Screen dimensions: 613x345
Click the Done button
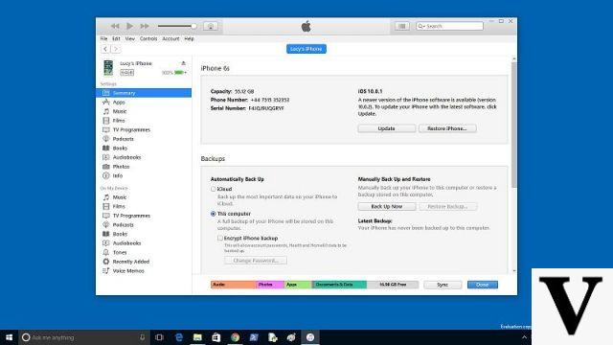pos(483,285)
